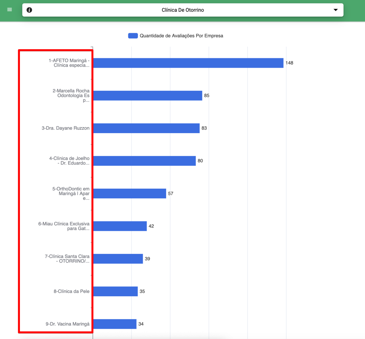This screenshot has height=339, width=365.
Task: Click label 2-Marcella Rocha Odontologia
Action: pyautogui.click(x=71, y=95)
